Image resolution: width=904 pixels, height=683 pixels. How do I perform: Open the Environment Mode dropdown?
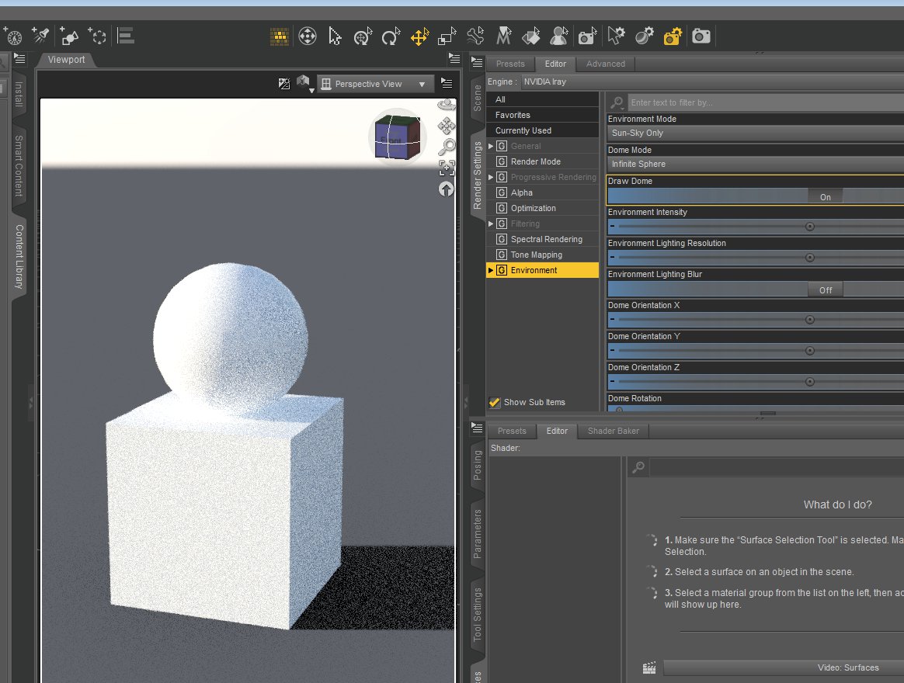coord(755,133)
